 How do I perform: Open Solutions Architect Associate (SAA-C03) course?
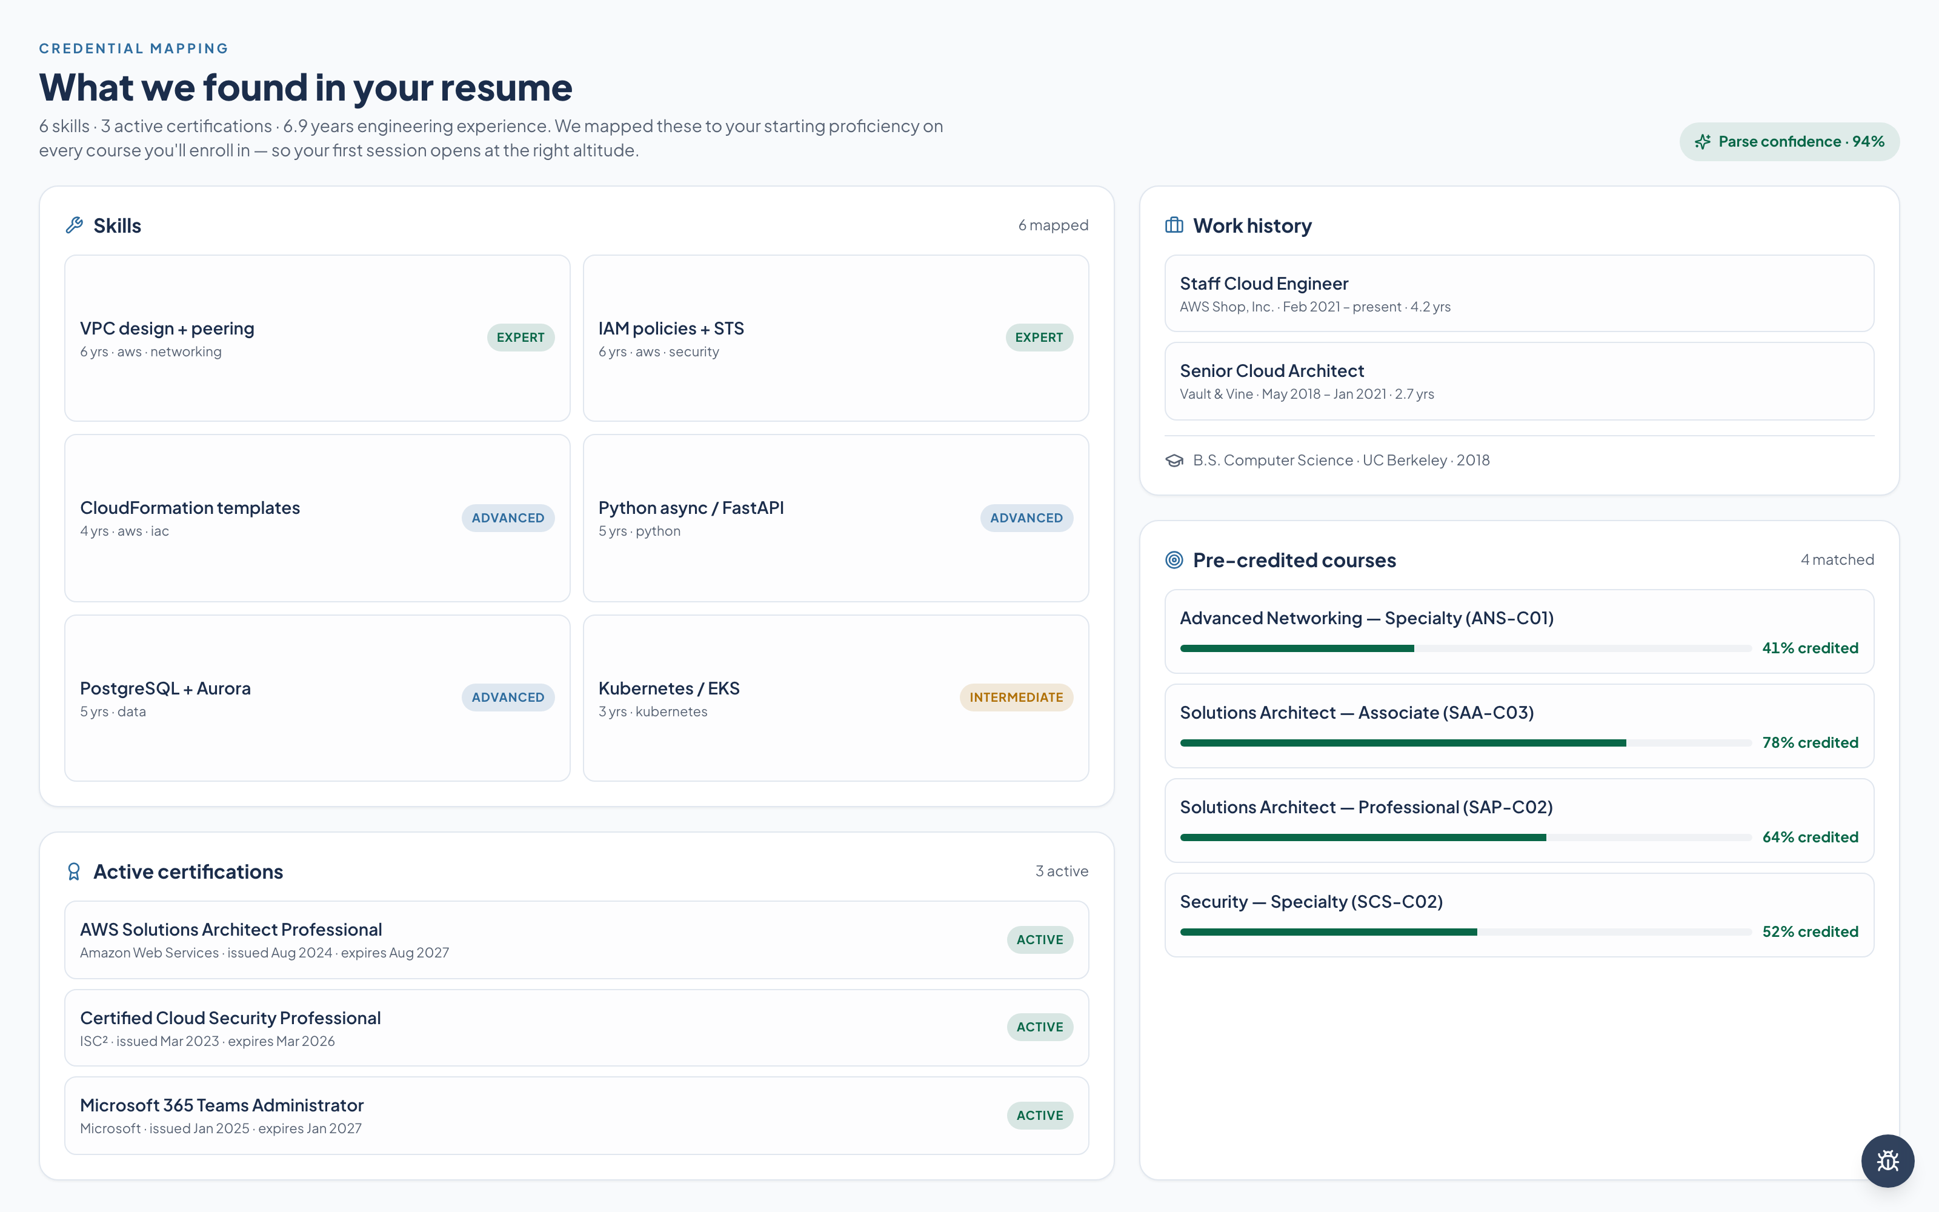[x=1519, y=725]
